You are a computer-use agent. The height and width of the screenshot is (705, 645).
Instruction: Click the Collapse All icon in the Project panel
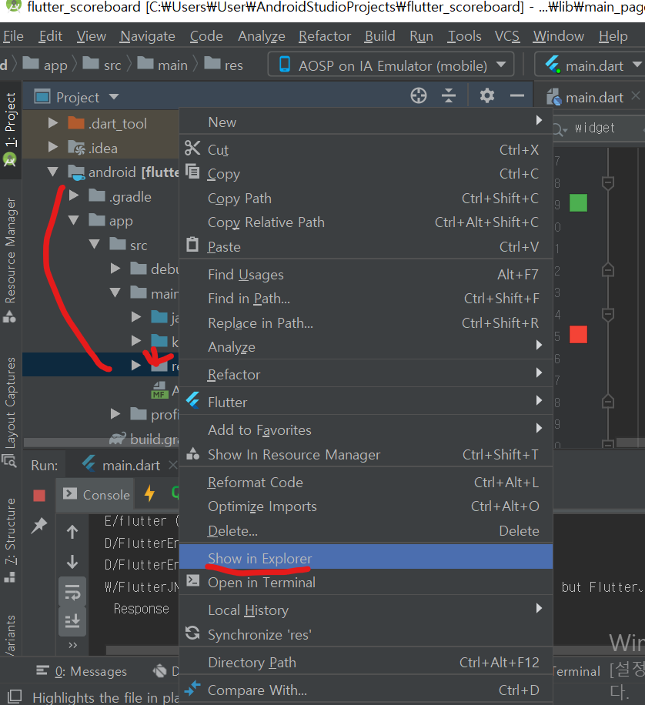tap(449, 95)
